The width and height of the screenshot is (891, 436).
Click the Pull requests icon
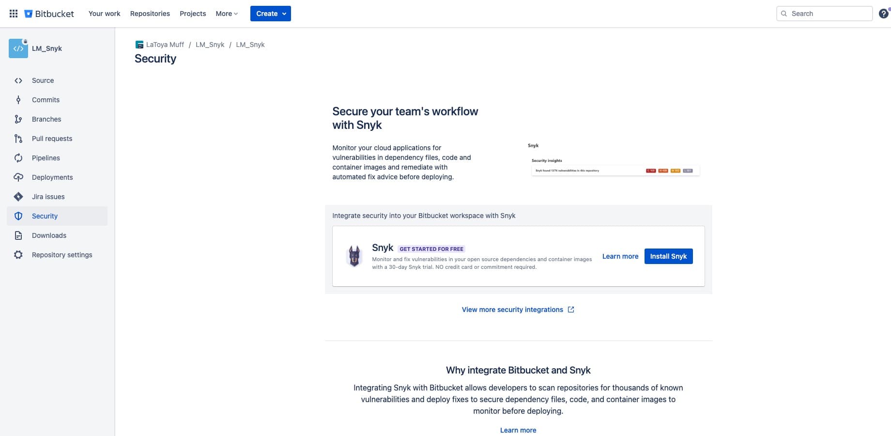pyautogui.click(x=18, y=139)
